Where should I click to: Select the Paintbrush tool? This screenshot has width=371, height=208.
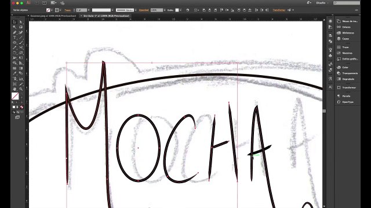pyautogui.click(x=21, y=43)
